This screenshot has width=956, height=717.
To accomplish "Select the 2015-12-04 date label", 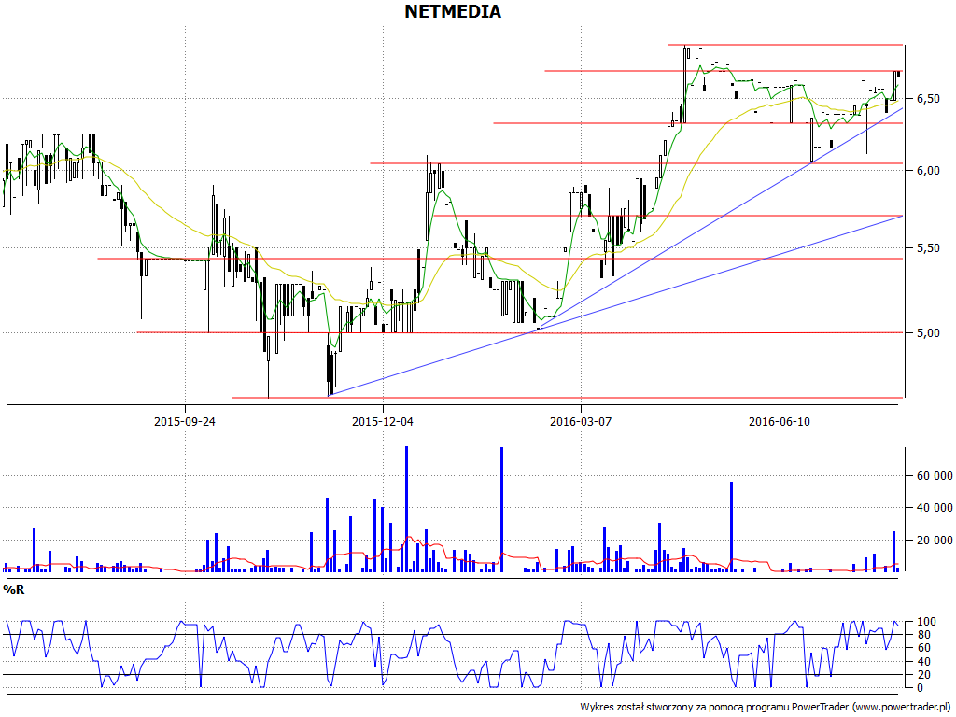I will (382, 421).
